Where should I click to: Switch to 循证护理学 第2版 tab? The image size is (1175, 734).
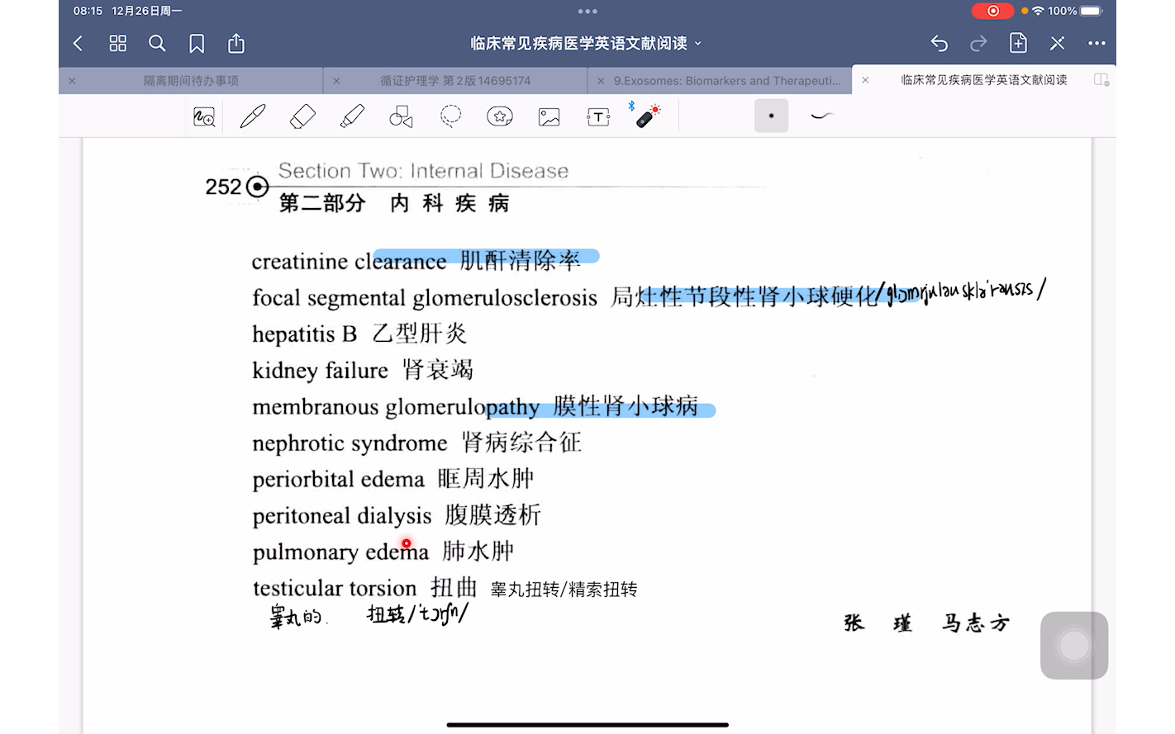[x=455, y=81]
